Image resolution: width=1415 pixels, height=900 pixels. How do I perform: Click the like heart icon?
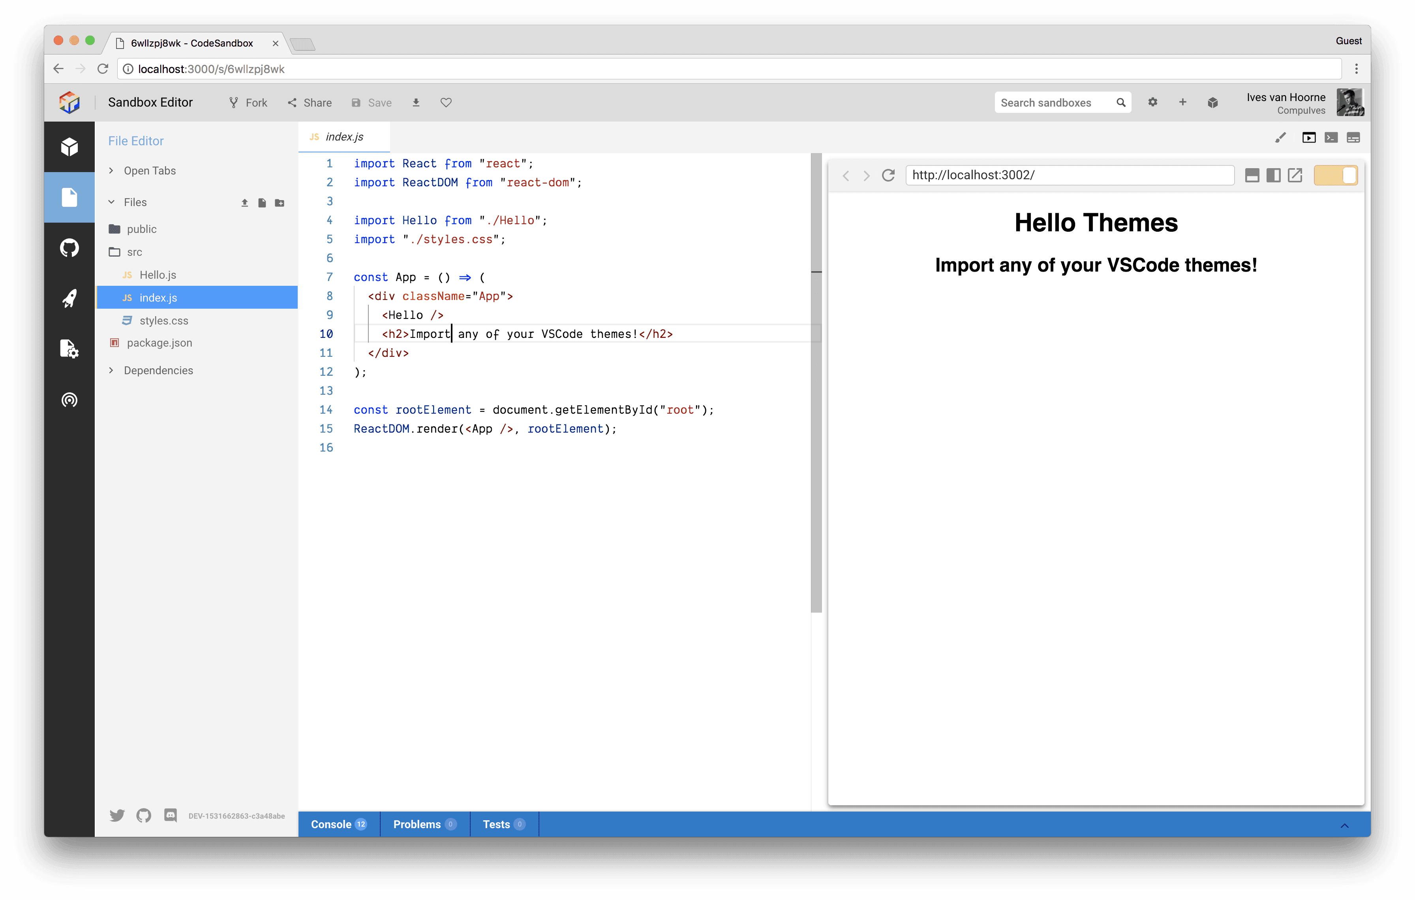[446, 103]
